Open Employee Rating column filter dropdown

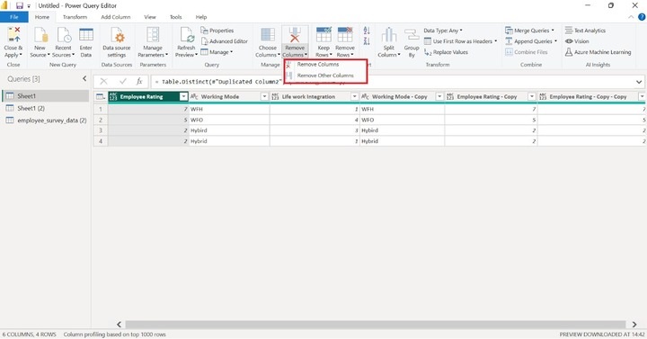[x=183, y=96]
